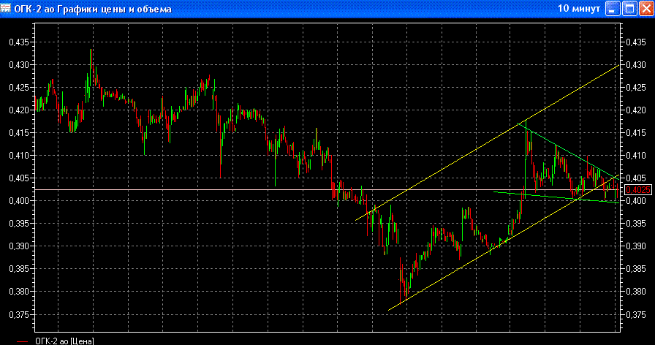Image resolution: width=655 pixels, height=345 pixels.
Task: Click 0,425 on the right price axis
Action: coord(636,88)
